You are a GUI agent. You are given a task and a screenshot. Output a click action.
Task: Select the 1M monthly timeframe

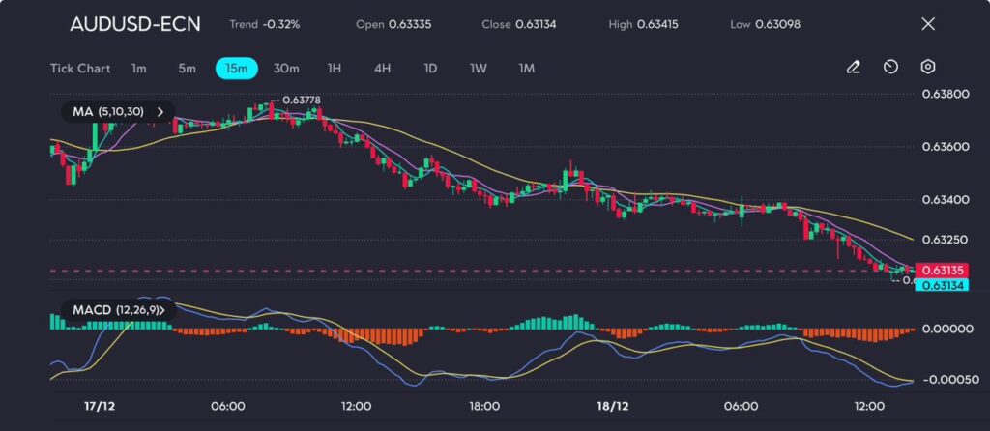click(x=527, y=69)
